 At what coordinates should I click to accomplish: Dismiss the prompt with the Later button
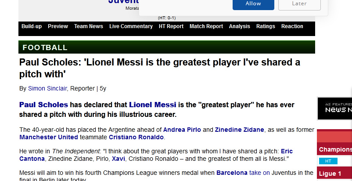click(x=299, y=4)
